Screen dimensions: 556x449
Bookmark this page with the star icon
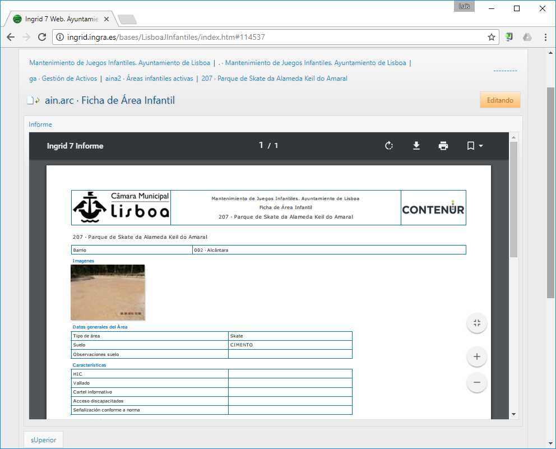coord(492,37)
